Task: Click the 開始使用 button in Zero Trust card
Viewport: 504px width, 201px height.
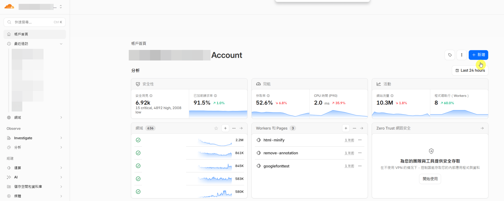Action: click(x=430, y=179)
